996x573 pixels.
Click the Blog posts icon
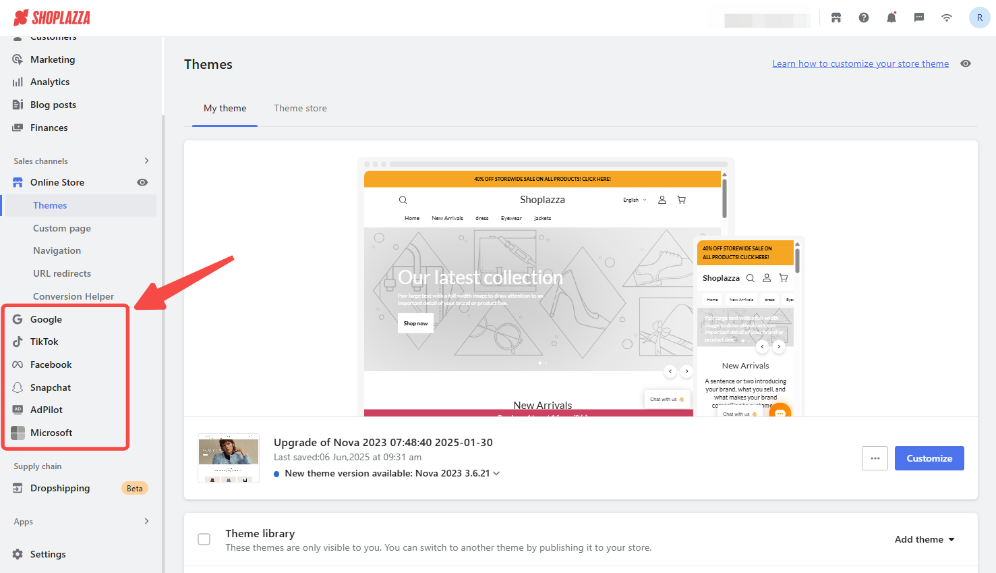(18, 105)
